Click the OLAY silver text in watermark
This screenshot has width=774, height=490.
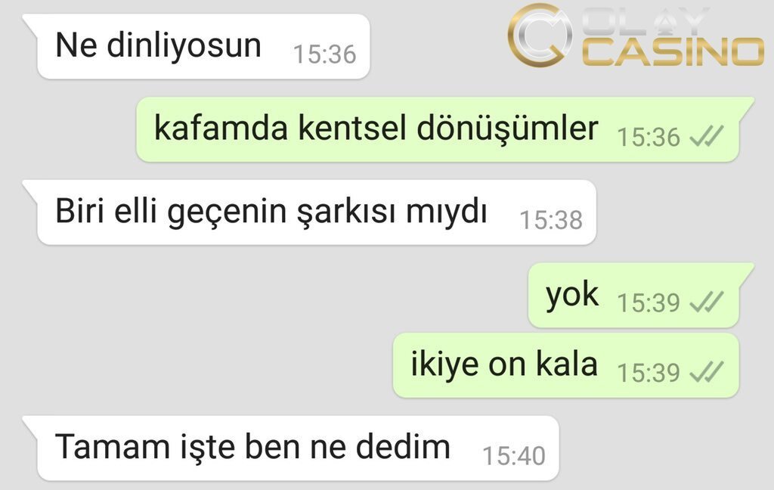pyautogui.click(x=647, y=21)
